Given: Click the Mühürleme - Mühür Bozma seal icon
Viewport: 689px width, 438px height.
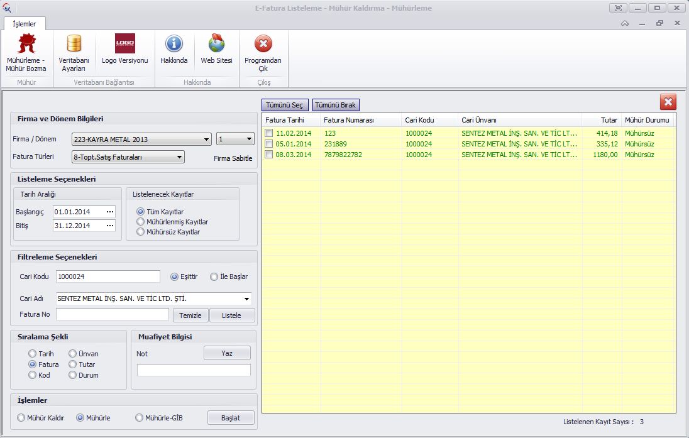Looking at the screenshot, I should pyautogui.click(x=26, y=44).
